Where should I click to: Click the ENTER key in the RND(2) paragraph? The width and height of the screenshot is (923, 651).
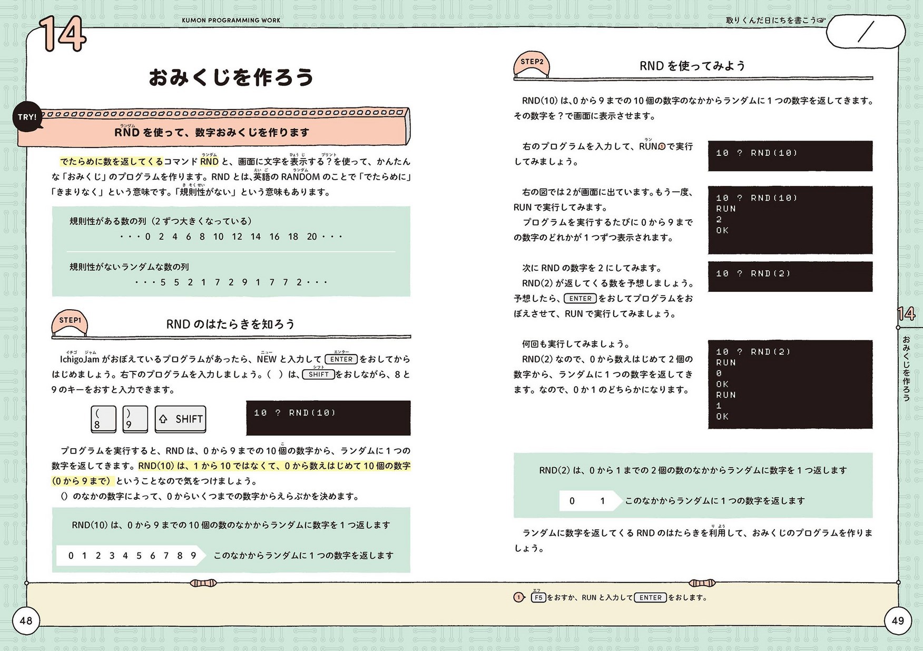pos(580,298)
